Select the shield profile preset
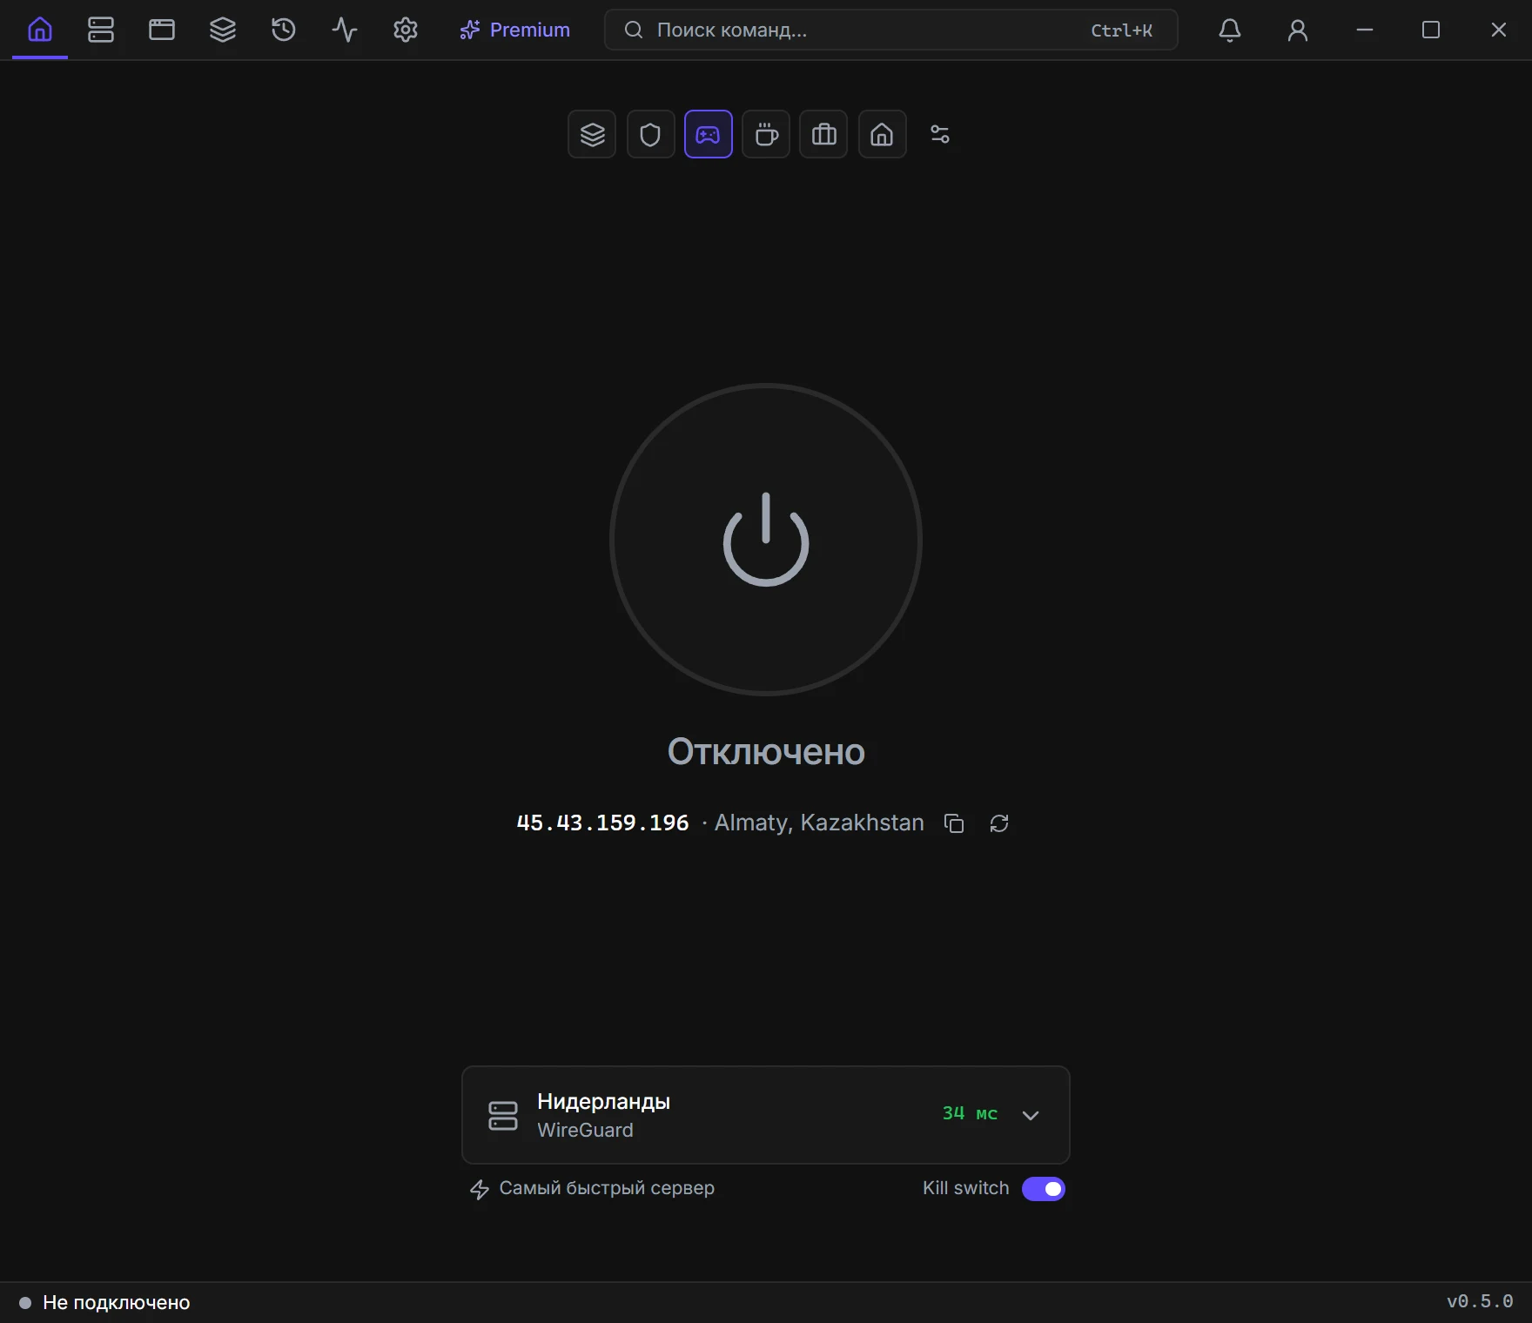 pyautogui.click(x=650, y=134)
